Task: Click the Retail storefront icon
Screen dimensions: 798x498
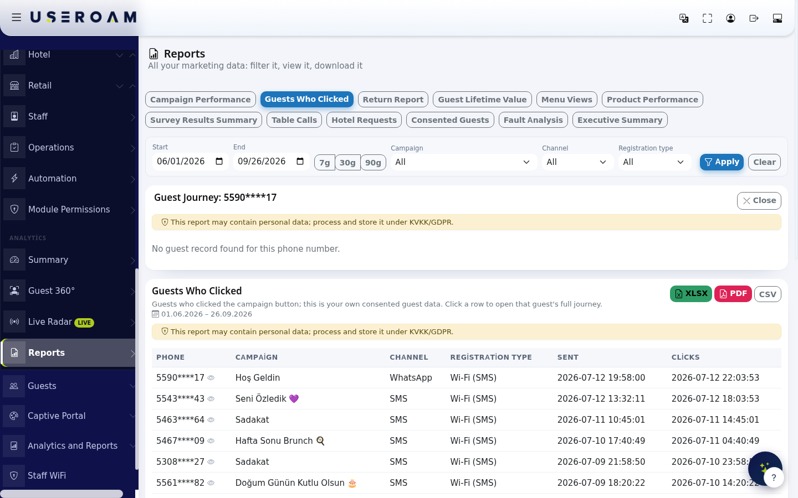Action: 14,86
